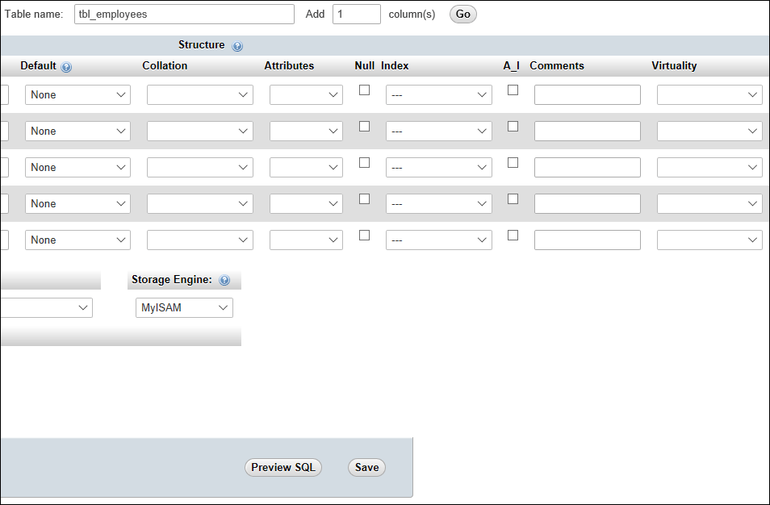The image size is (770, 505).
Task: Toggle the A_I checkbox in the fourth row
Action: point(513,199)
